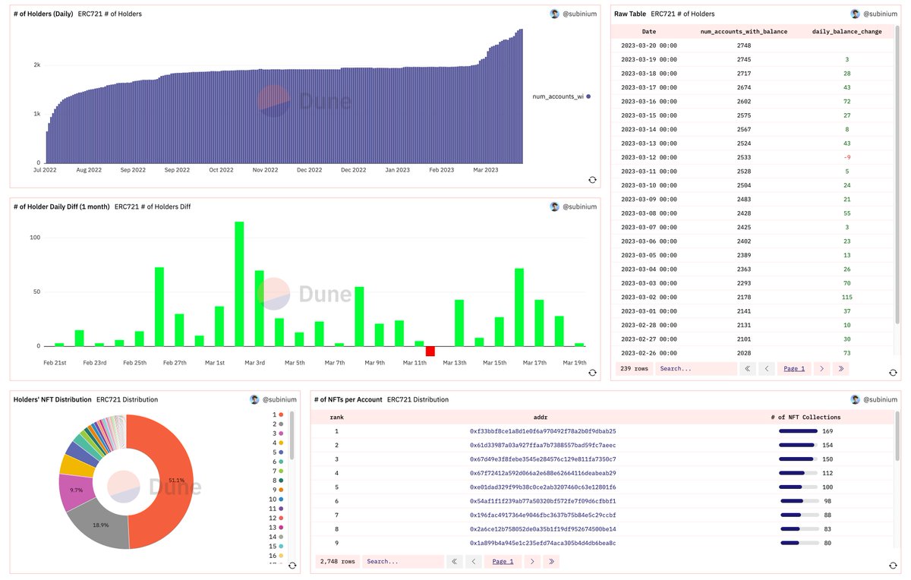Open Raw Table panel title
The width and height of the screenshot is (911, 580).
point(630,14)
